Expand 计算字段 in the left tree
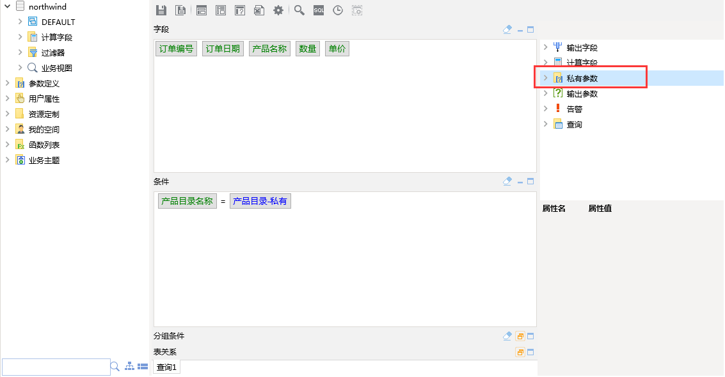Image resolution: width=725 pixels, height=377 pixels. click(20, 37)
